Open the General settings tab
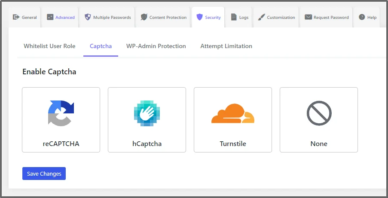The height and width of the screenshot is (198, 388). click(24, 17)
